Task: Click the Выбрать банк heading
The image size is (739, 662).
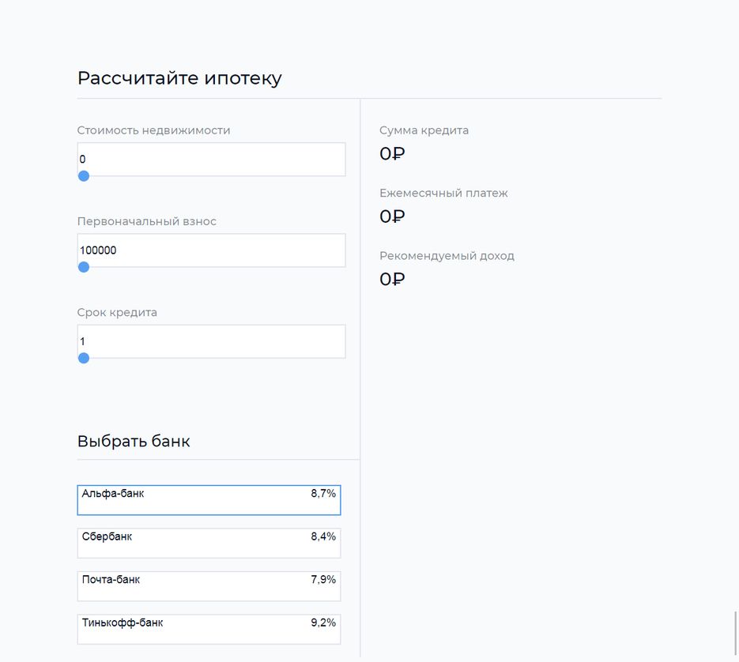Action: coord(134,441)
